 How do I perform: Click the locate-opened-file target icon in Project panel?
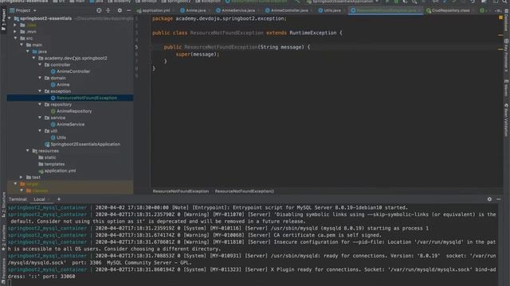tap(99, 10)
